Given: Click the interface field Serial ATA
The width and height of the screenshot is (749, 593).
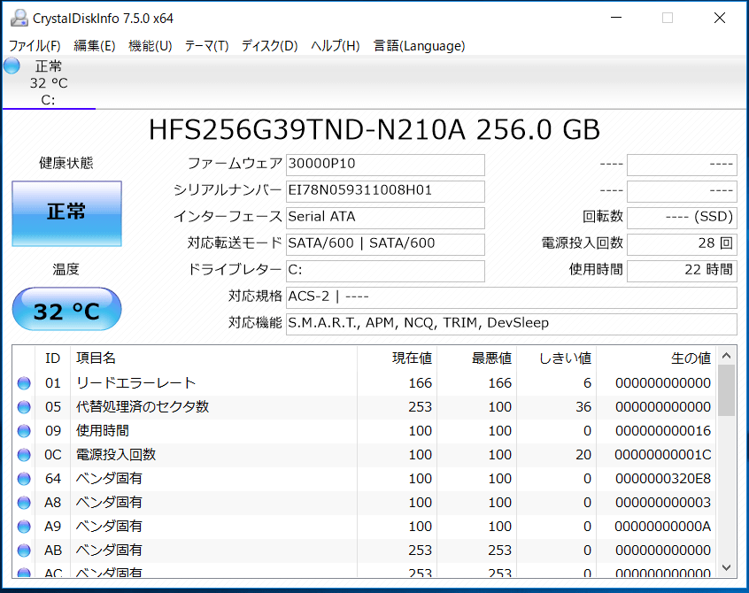Looking at the screenshot, I should (385, 218).
